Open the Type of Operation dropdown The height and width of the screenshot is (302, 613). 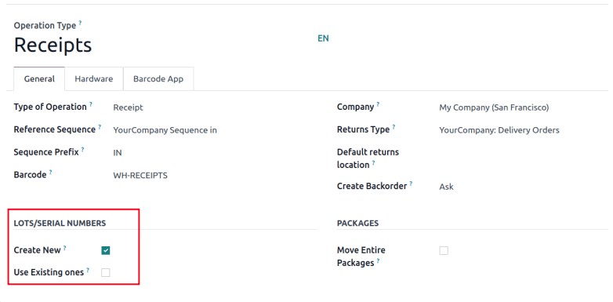(x=214, y=107)
